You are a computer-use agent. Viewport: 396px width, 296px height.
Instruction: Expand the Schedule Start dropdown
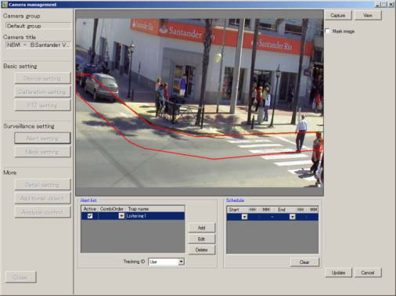tap(244, 217)
